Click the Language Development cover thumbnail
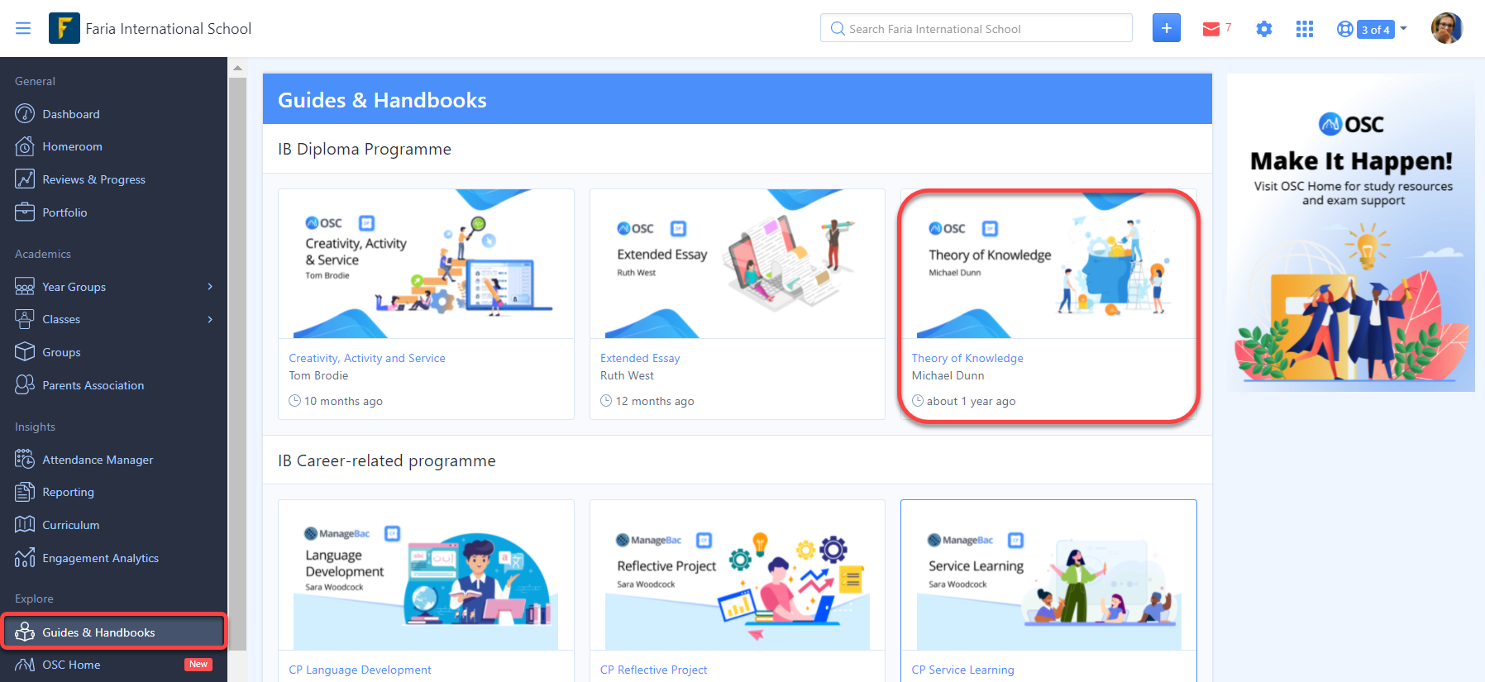This screenshot has width=1485, height=682. click(426, 575)
